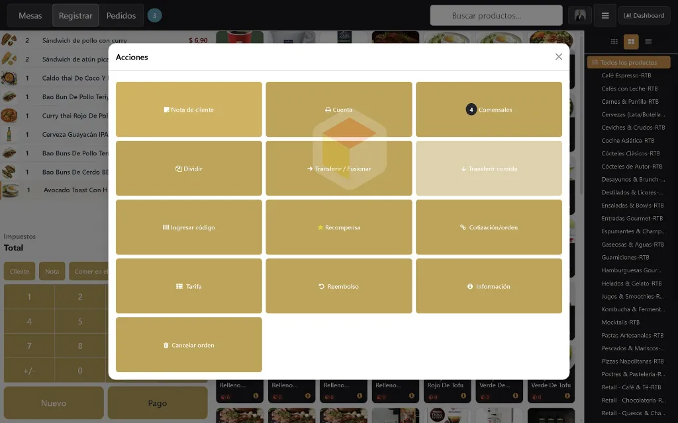Select the Recompensa star action
The image size is (678, 423).
[339, 227]
